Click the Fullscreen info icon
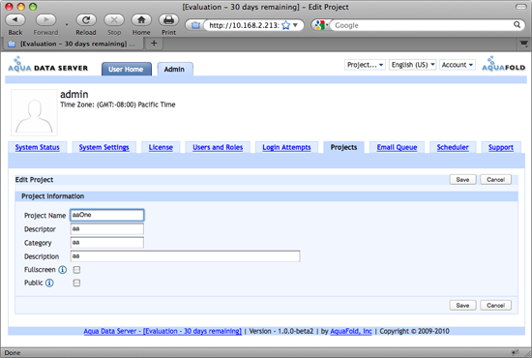532x358 pixels. (x=63, y=270)
